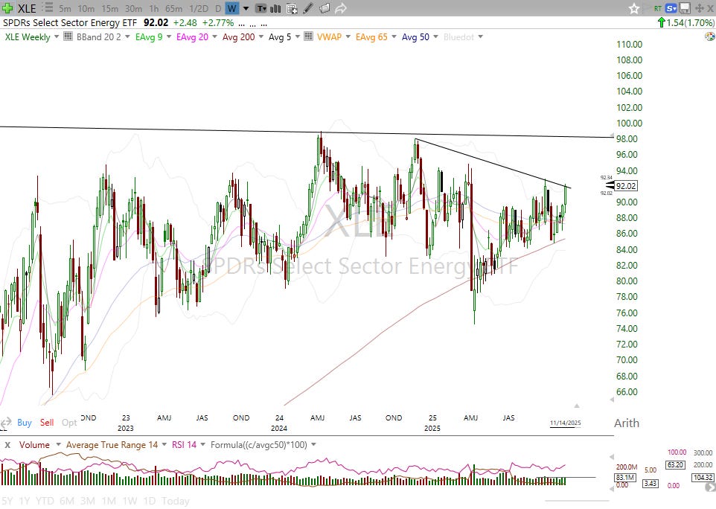The height and width of the screenshot is (509, 716).
Task: Click the trade arrows icon beside Buy
Action: (6, 423)
